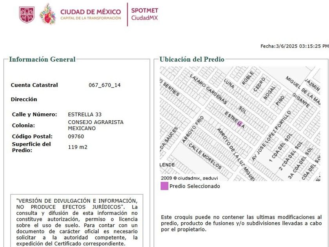
Task: Click the SOL street label on the map
Action: (x=242, y=110)
